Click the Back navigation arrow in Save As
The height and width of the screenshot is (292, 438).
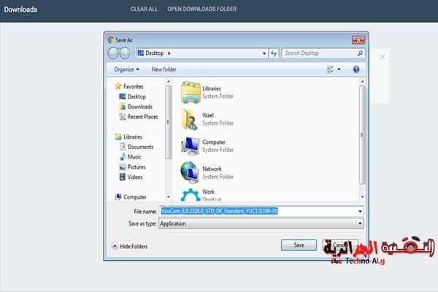point(113,53)
